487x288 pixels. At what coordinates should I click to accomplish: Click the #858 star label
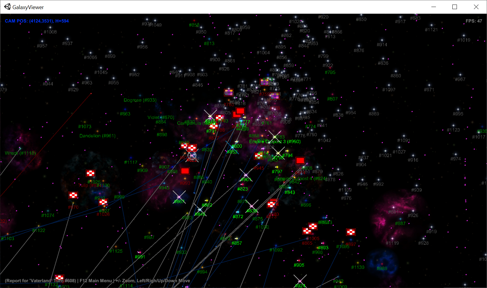click(x=194, y=25)
